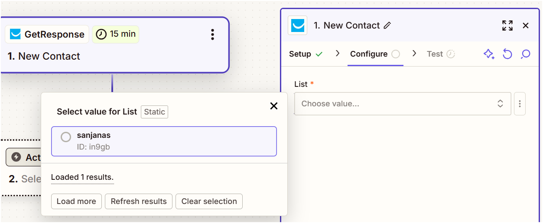543x223 pixels.
Task: Click the 15 min polling interval badge
Action: [x=115, y=34]
